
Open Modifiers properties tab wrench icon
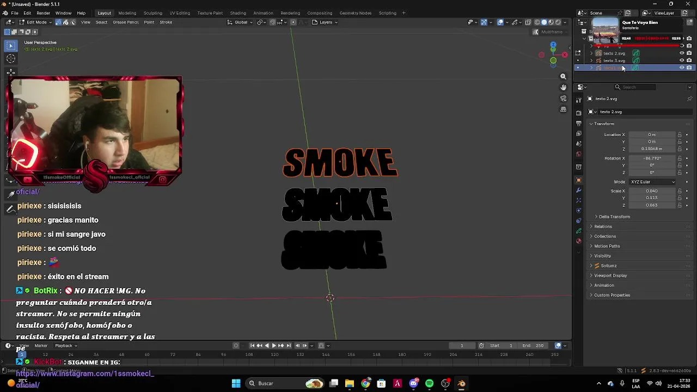click(x=578, y=190)
